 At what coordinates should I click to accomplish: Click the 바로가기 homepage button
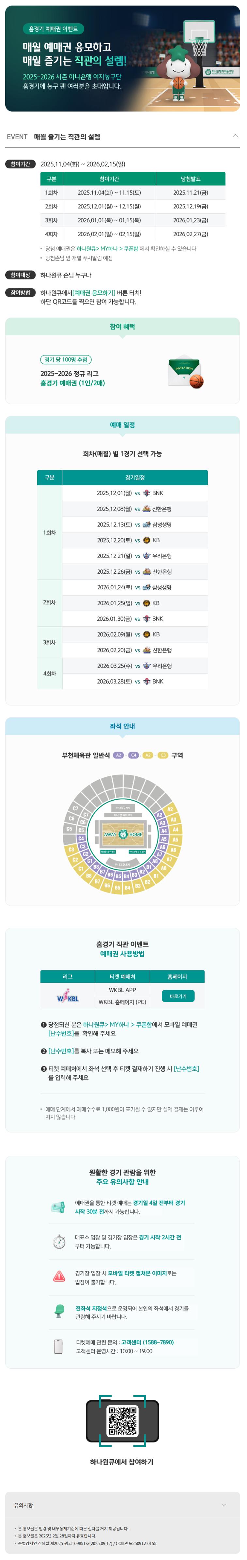point(178,996)
